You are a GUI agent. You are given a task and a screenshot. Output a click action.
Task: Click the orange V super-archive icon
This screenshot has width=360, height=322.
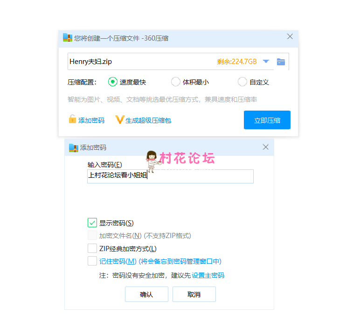pyautogui.click(x=119, y=120)
